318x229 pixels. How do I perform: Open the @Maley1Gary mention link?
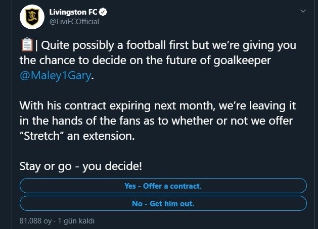56,76
